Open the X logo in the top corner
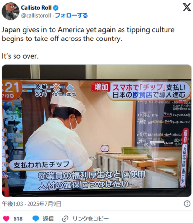Image resolution: width=193 pixels, height=223 pixels. [x=187, y=7]
